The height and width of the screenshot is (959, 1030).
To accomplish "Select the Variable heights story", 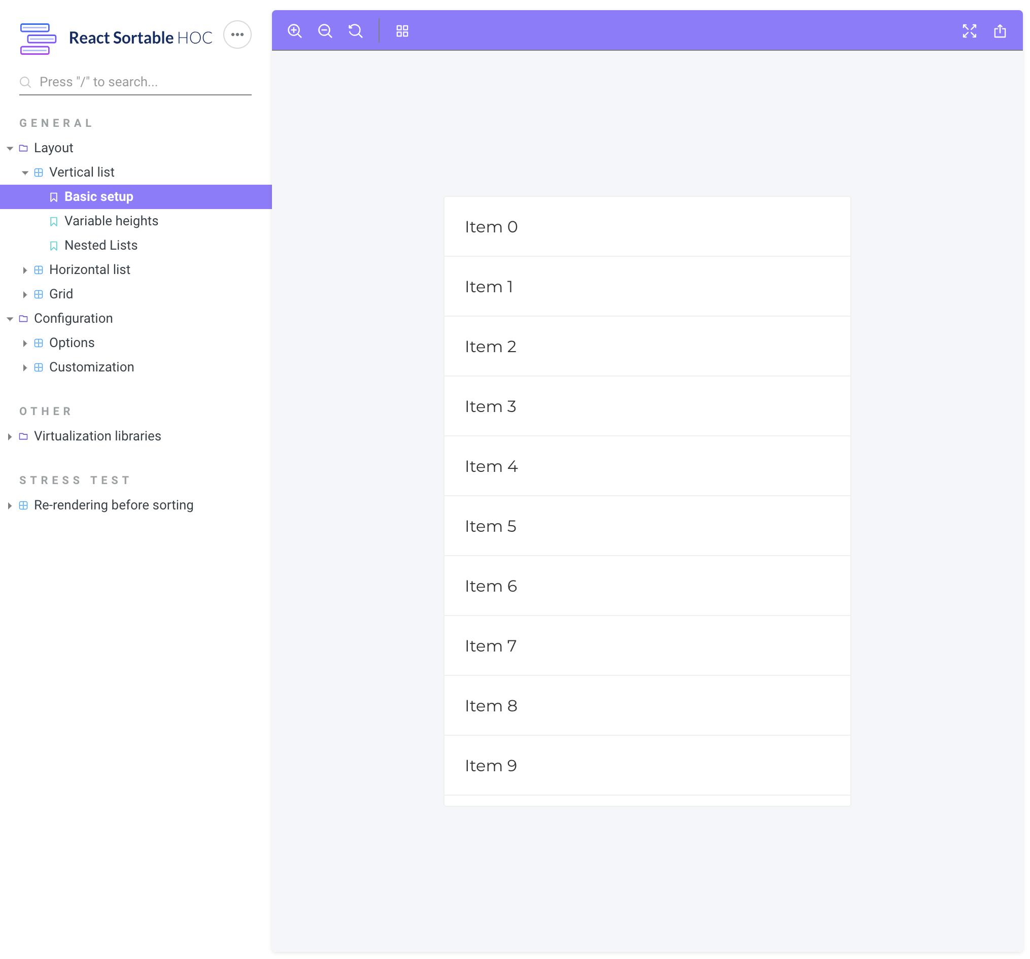I will [111, 221].
